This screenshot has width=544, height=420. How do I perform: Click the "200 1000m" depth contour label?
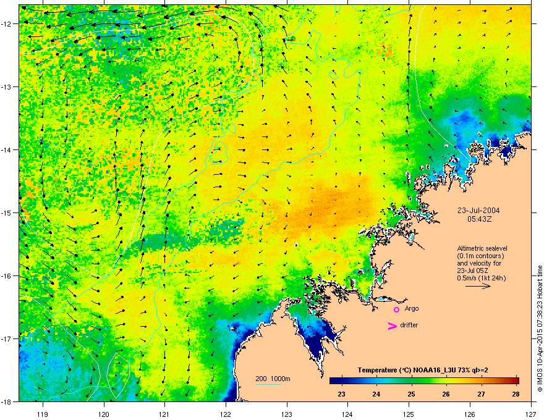click(x=273, y=379)
